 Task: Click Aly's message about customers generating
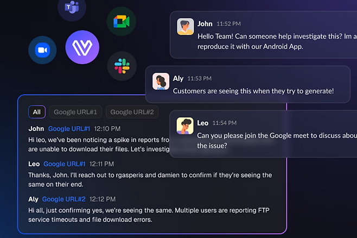253,91
